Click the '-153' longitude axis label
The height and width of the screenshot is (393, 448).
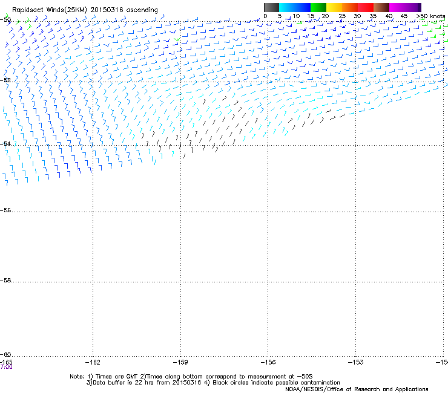coord(356,362)
